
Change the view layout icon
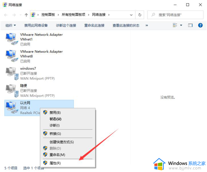(x=175, y=25)
